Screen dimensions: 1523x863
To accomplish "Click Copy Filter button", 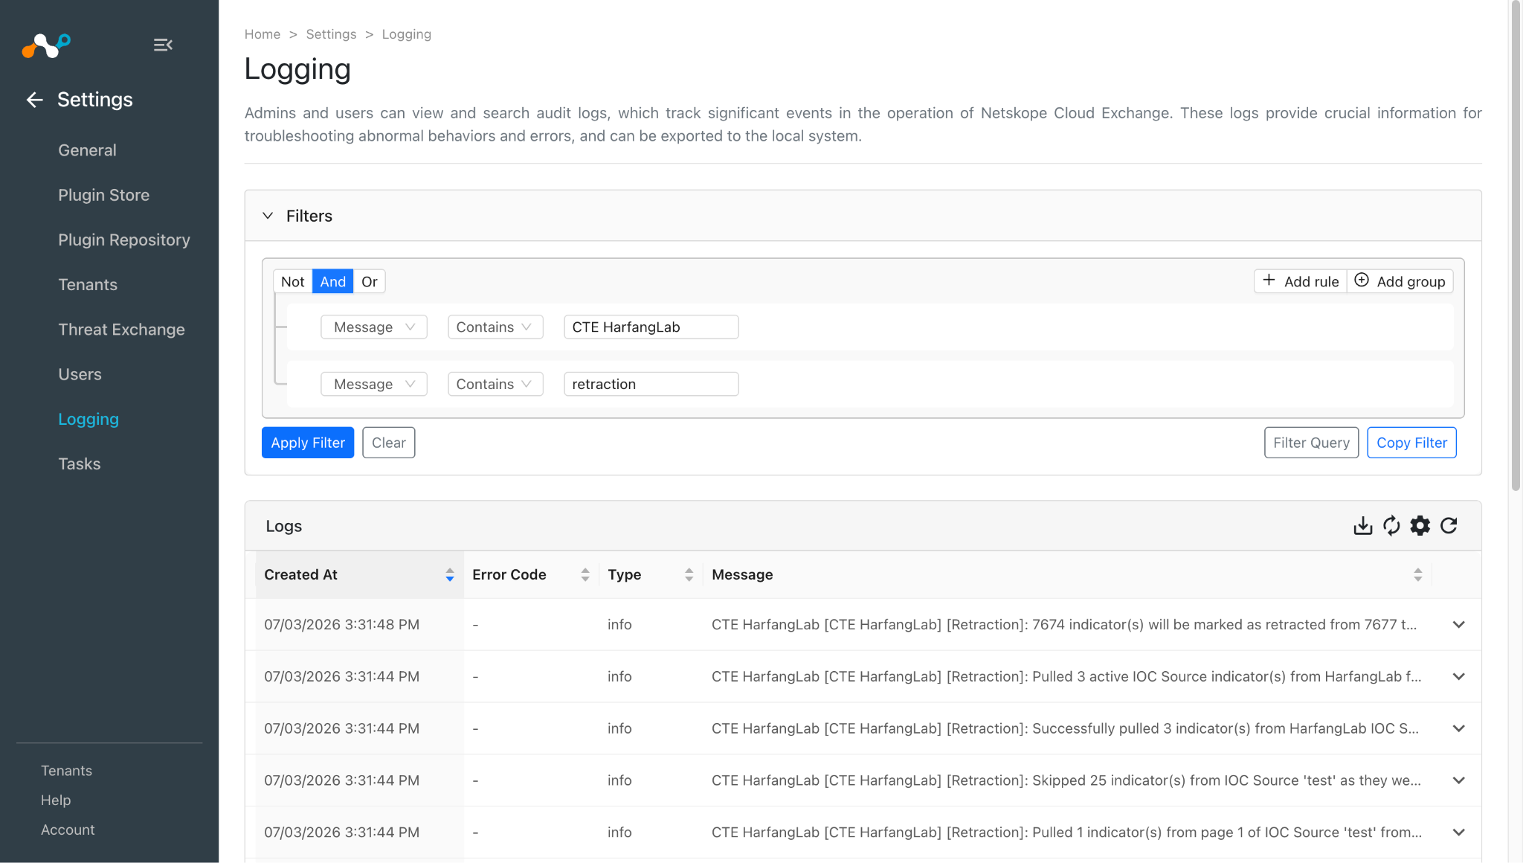I will click(x=1411, y=443).
